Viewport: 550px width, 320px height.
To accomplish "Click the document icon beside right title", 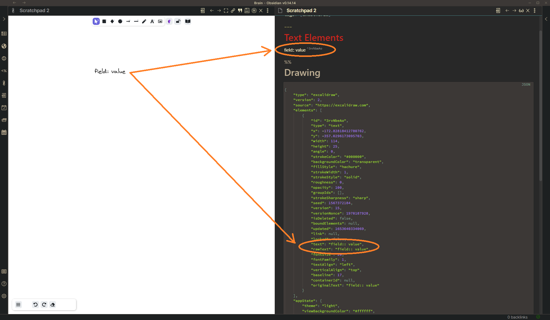I will coord(280,10).
